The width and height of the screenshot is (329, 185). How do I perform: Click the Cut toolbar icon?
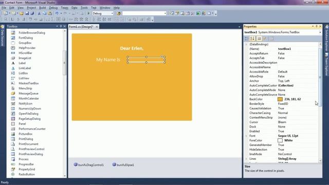pyautogui.click(x=39, y=13)
